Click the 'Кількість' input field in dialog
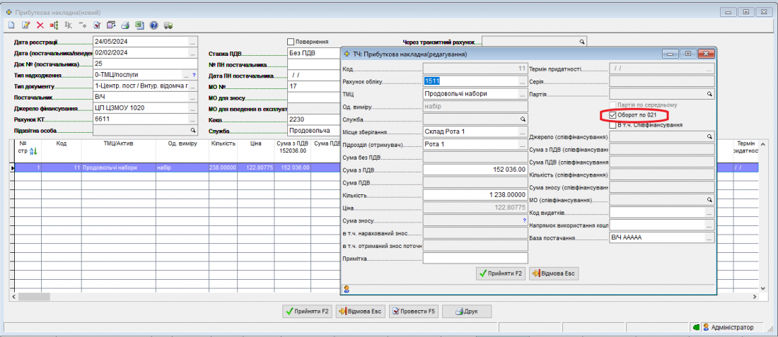Image resolution: width=778 pixels, height=337 pixels. (475, 194)
